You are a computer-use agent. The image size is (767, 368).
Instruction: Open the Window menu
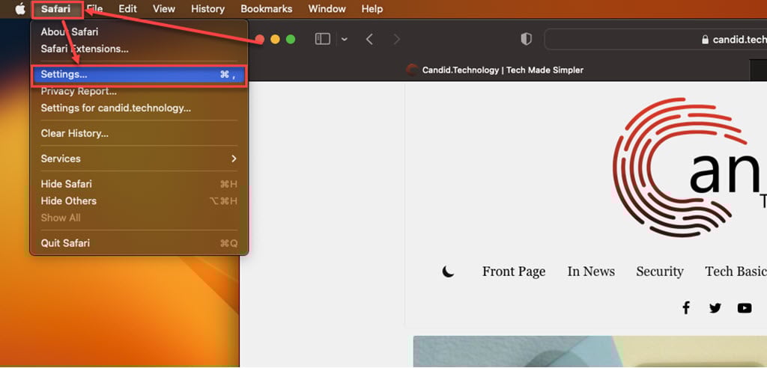pos(327,9)
